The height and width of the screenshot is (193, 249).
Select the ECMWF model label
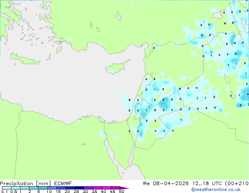[63, 184]
